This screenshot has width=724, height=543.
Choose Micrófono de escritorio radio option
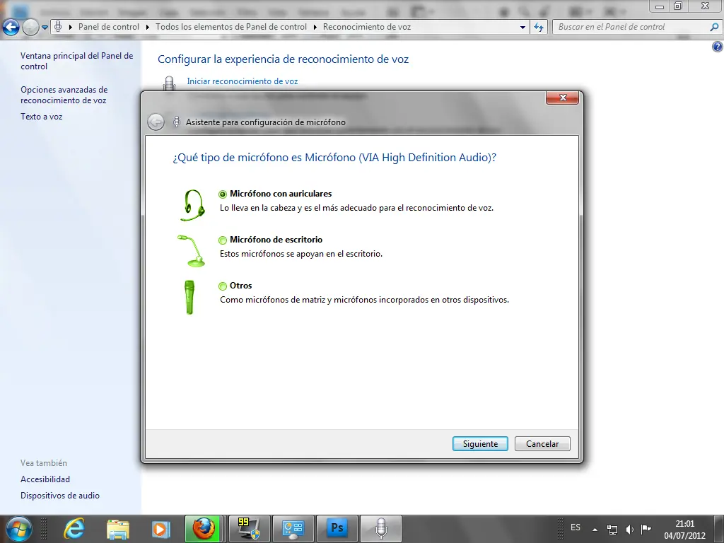tap(223, 240)
